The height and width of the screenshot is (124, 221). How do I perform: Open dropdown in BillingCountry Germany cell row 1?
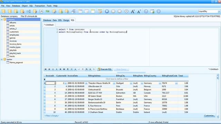pos(160,83)
